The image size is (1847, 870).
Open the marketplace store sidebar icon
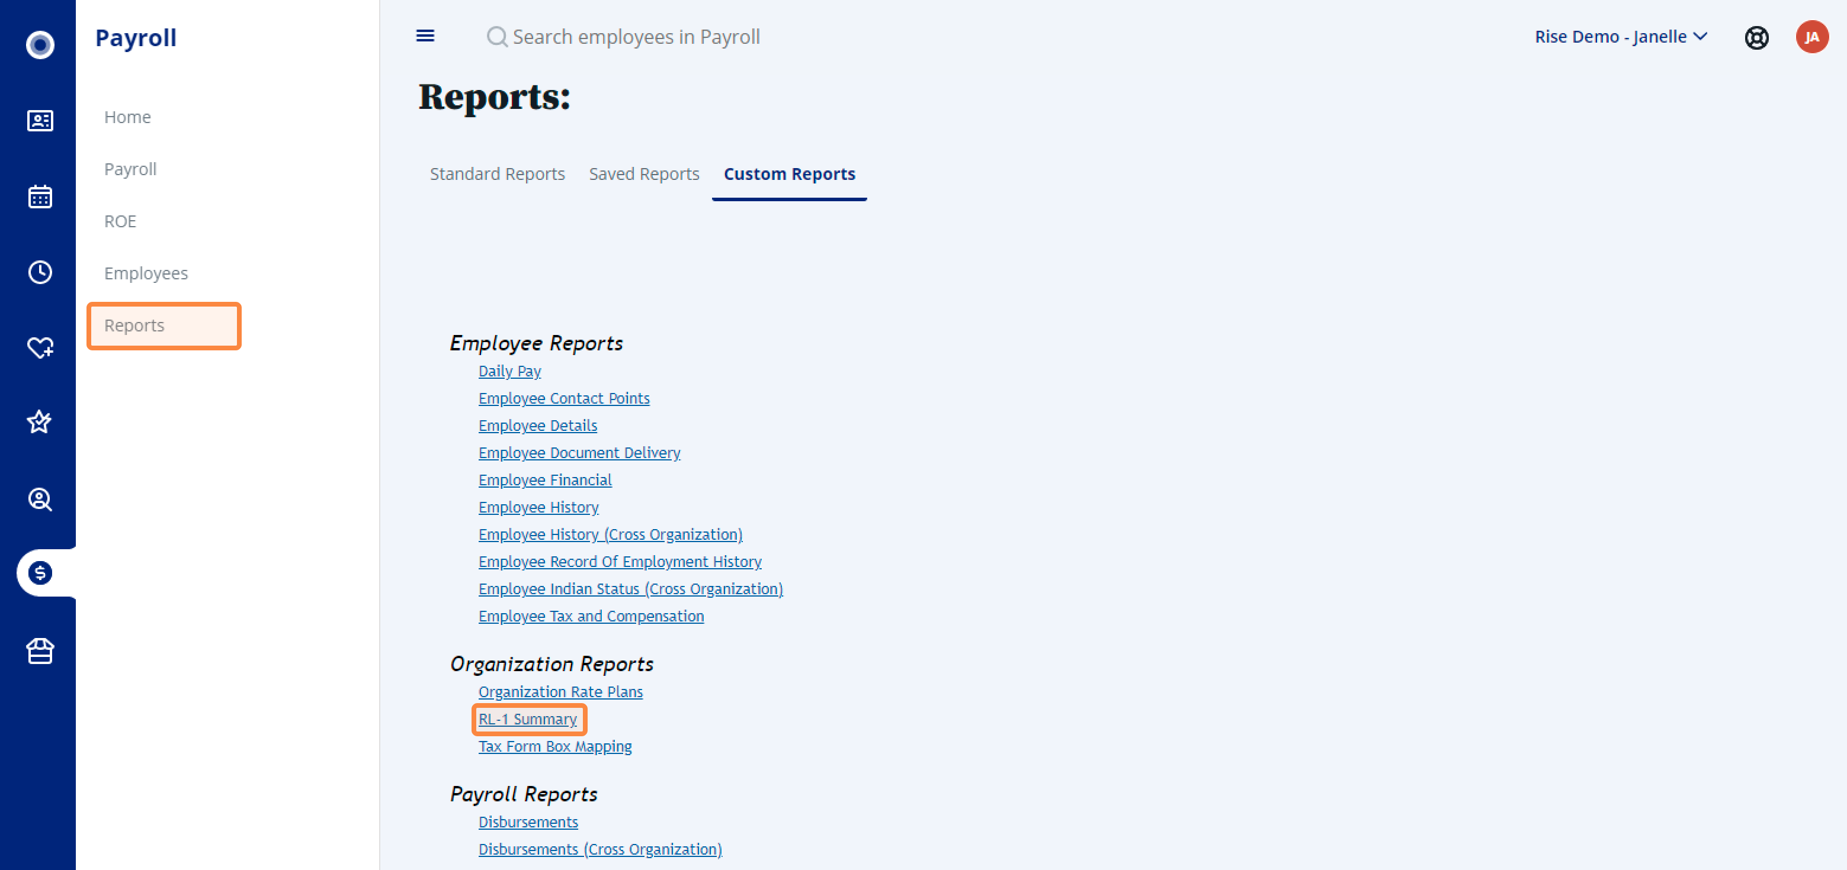40,650
